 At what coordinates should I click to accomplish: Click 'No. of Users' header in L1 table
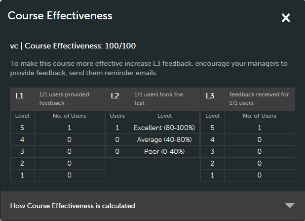tap(69, 116)
